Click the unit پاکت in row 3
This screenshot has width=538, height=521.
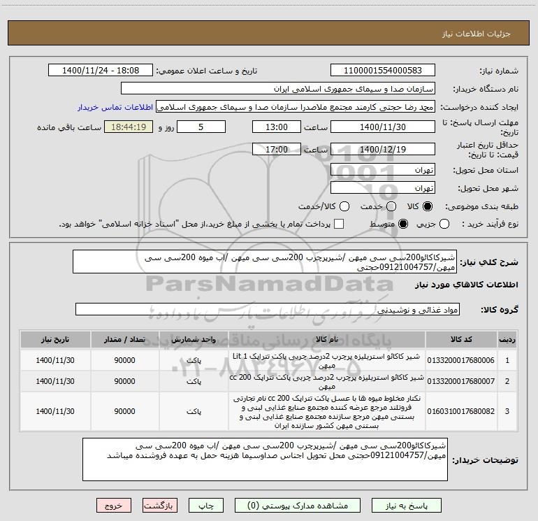[x=194, y=411]
